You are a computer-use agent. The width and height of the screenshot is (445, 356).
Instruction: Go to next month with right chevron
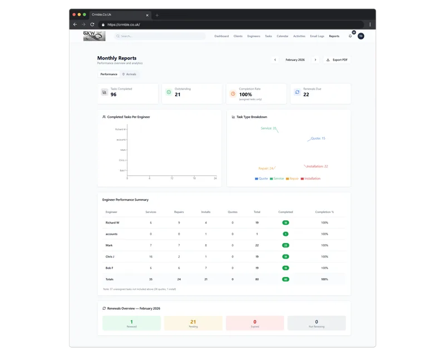tap(315, 60)
